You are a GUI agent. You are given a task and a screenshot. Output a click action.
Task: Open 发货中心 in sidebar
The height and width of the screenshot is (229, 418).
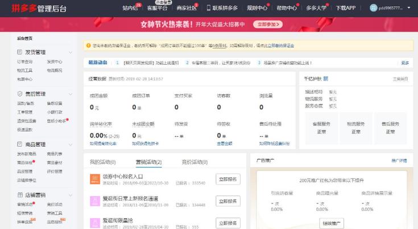(x=55, y=61)
